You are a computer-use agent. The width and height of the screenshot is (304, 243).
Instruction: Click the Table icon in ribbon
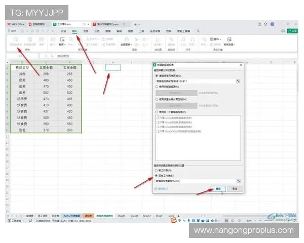42,39
